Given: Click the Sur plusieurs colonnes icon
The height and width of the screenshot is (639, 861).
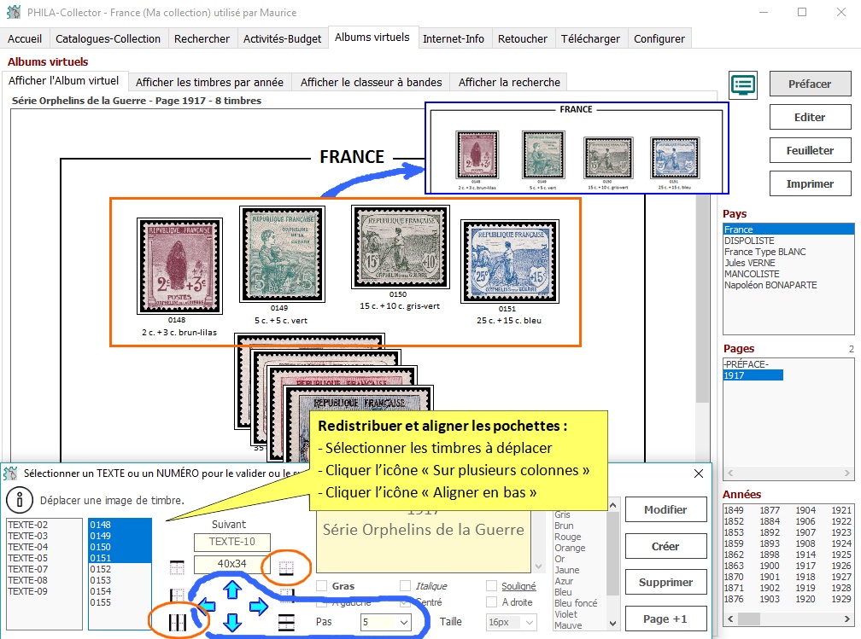Looking at the screenshot, I should click(x=178, y=622).
